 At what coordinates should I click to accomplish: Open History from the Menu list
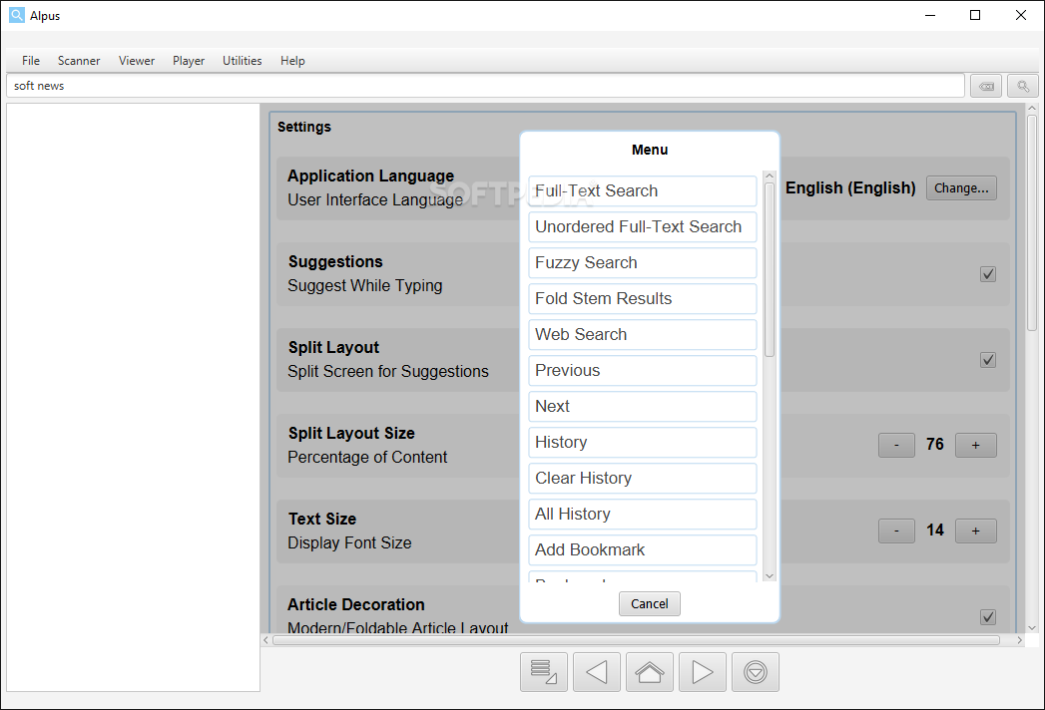coord(643,443)
